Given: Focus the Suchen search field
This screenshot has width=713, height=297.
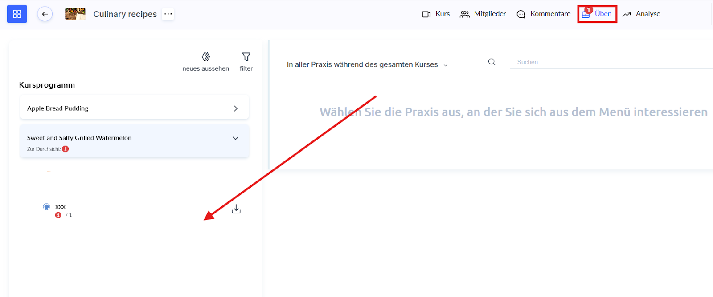Looking at the screenshot, I should pos(611,62).
